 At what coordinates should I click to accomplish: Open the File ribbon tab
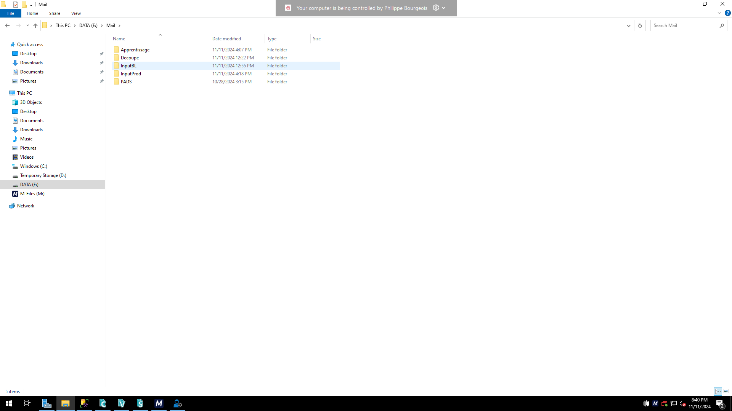point(11,13)
